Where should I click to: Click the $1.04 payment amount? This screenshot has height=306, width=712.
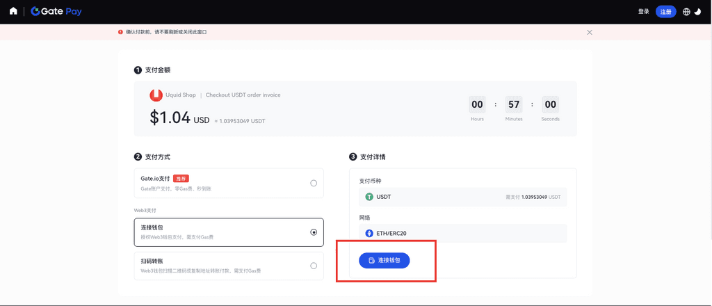pyautogui.click(x=170, y=118)
